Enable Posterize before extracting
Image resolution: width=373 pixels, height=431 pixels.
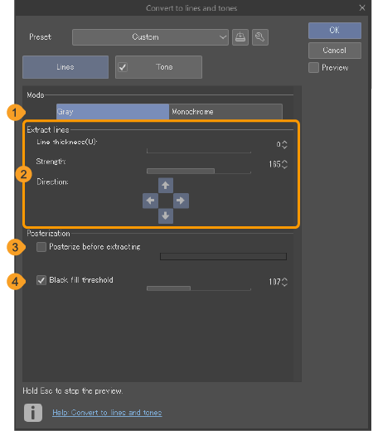tap(41, 247)
